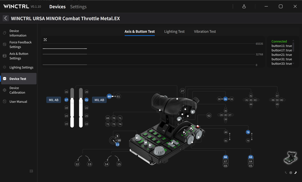Click the device thumbnail above the view icons
The height and width of the screenshot is (182, 302).
290,158
